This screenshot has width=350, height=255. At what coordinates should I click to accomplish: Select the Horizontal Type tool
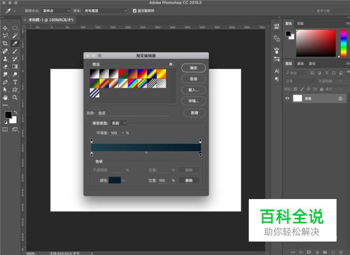point(15,82)
